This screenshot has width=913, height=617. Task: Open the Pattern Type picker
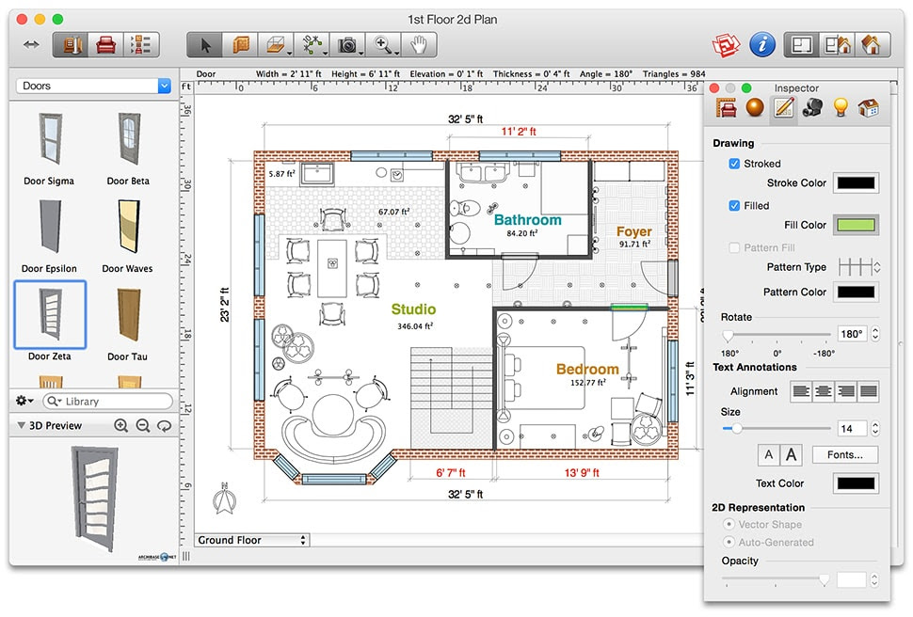pyautogui.click(x=858, y=267)
